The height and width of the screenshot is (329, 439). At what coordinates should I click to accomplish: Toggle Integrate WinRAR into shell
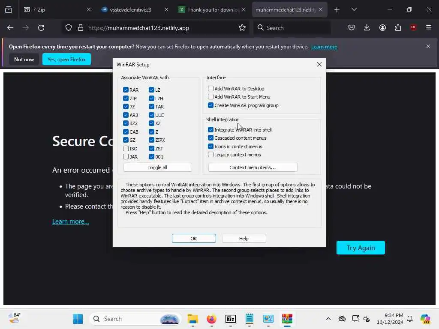(210, 129)
